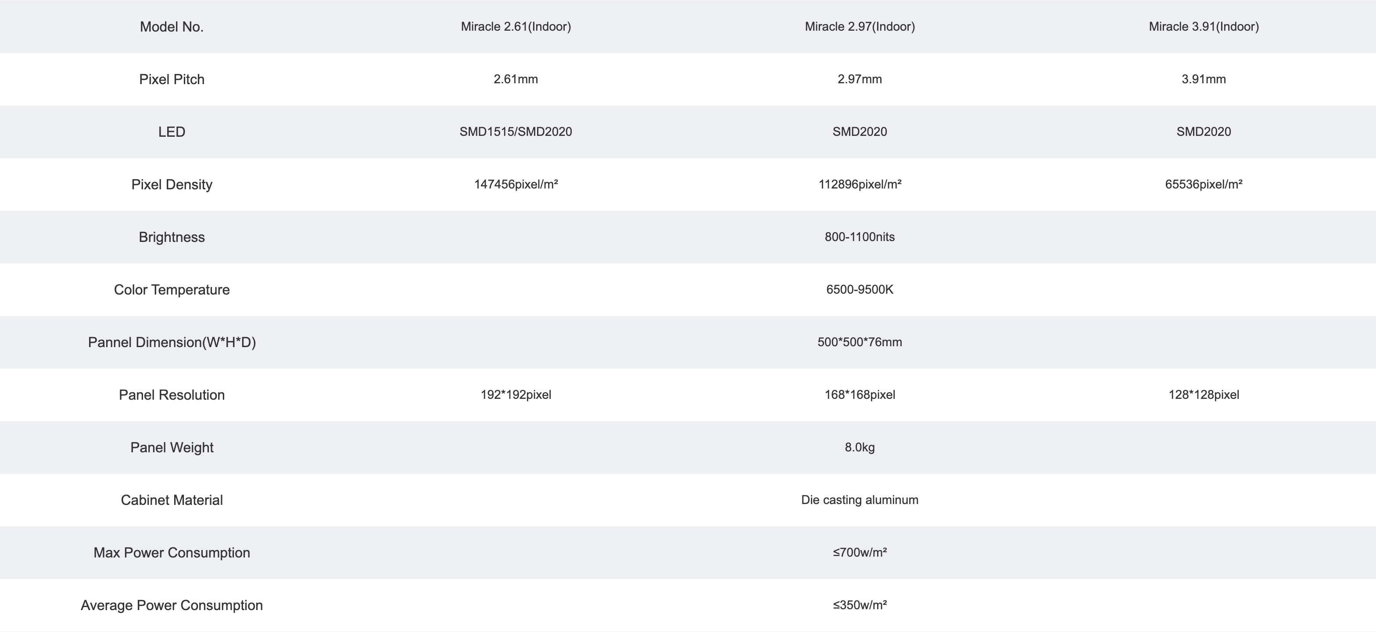This screenshot has width=1376, height=632.
Task: Select the Miracle 2.97(Indoor) column header
Action: (x=860, y=27)
